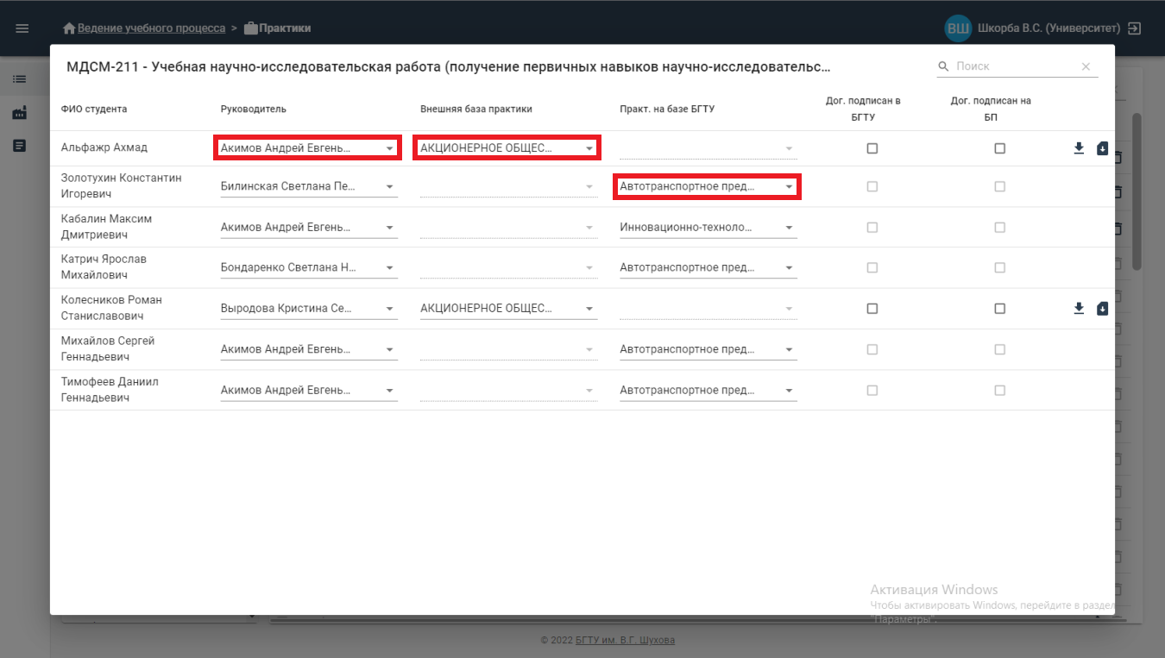This screenshot has width=1165, height=658.
Task: Open the БГТУ им. В.Г. Шухова footer link
Action: point(625,641)
